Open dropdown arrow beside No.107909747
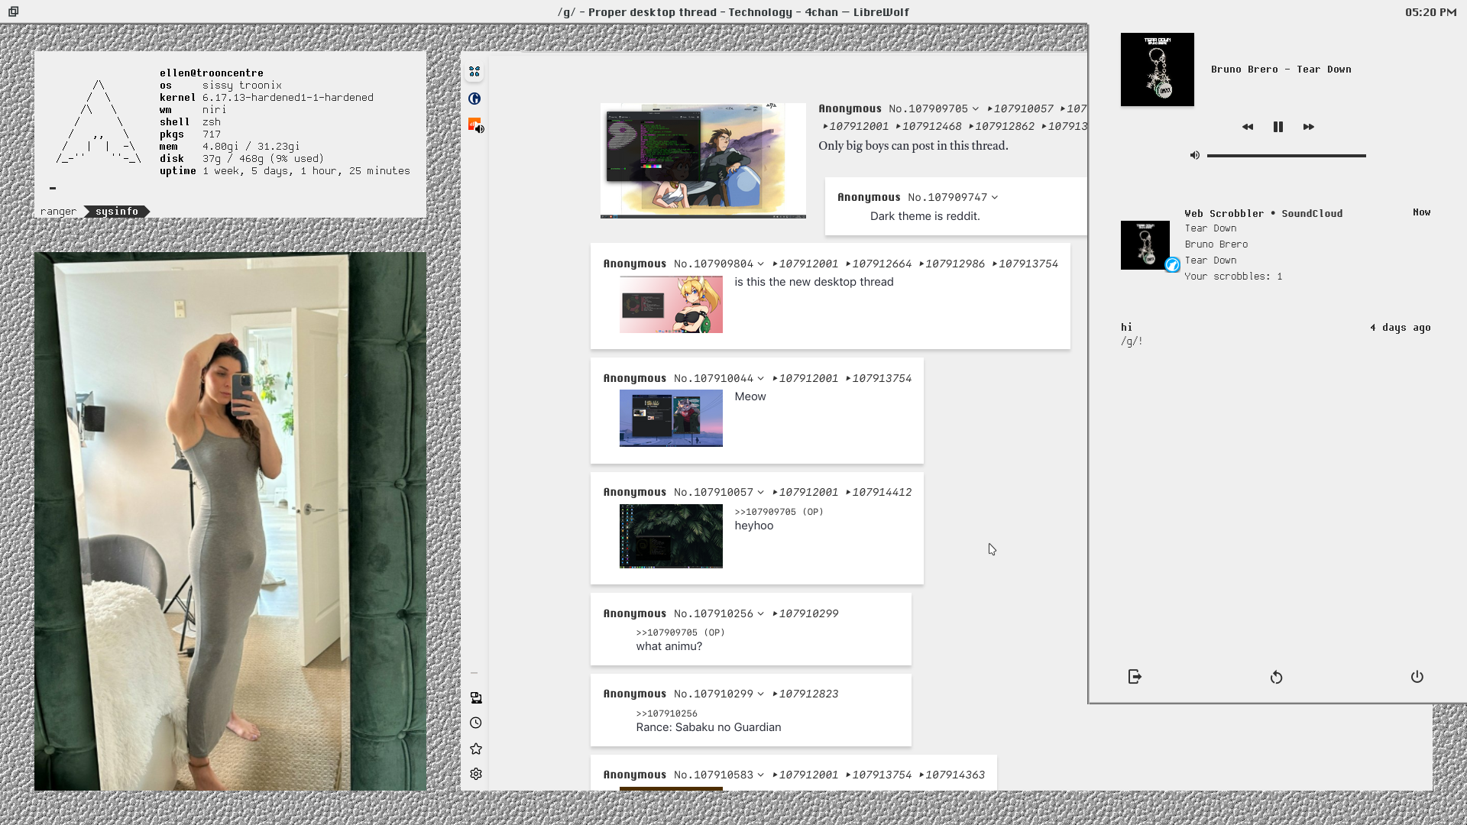Image resolution: width=1467 pixels, height=825 pixels. tap(995, 198)
